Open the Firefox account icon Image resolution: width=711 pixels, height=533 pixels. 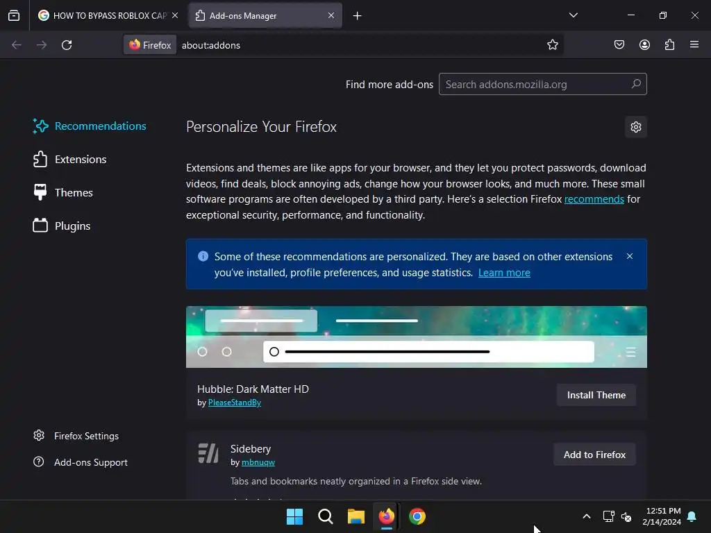pyautogui.click(x=644, y=45)
